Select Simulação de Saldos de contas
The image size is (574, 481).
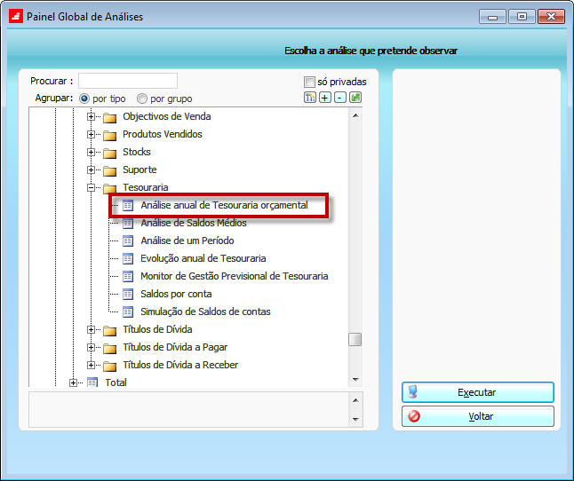(x=206, y=311)
